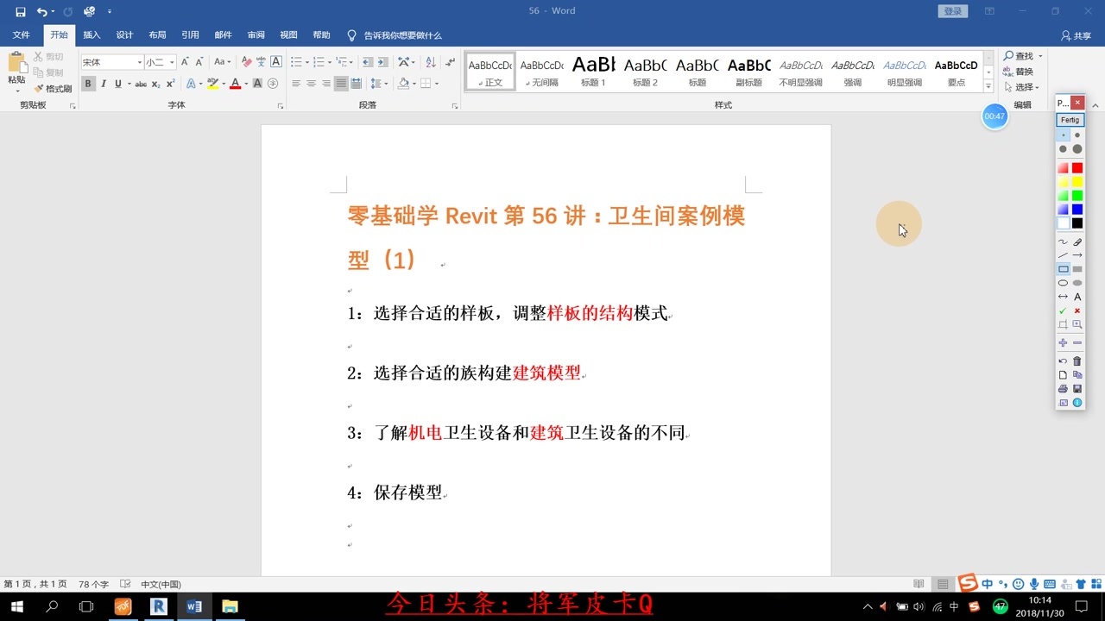Toggle Italic formatting

pyautogui.click(x=104, y=84)
